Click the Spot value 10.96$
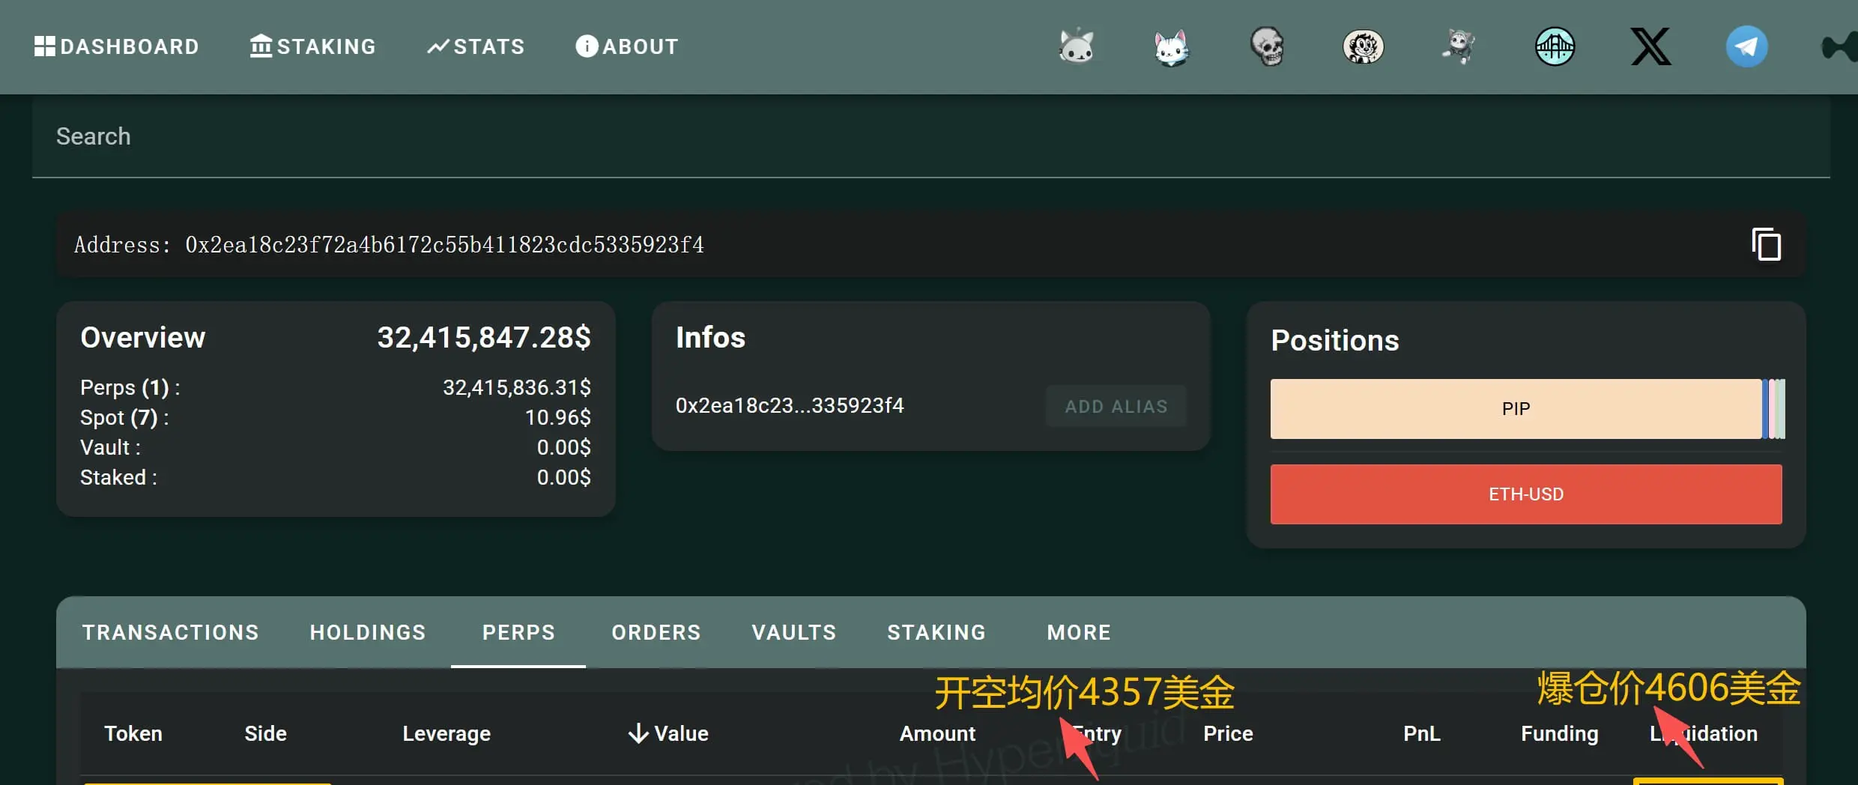The height and width of the screenshot is (785, 1858). [x=558, y=417]
